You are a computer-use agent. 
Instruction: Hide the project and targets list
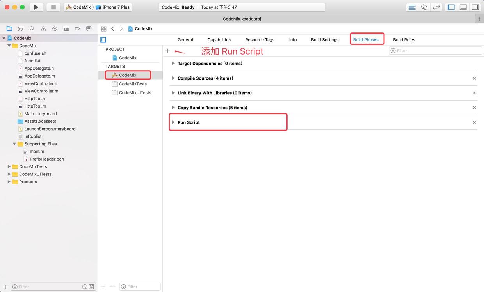coord(103,40)
